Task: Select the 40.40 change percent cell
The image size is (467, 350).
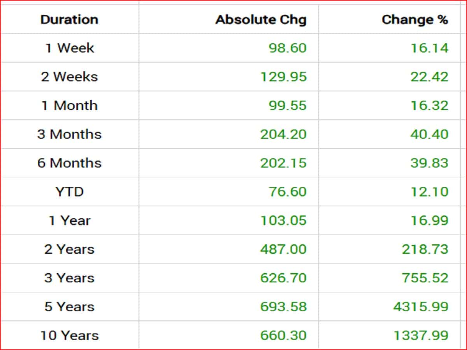Action: pyautogui.click(x=429, y=135)
